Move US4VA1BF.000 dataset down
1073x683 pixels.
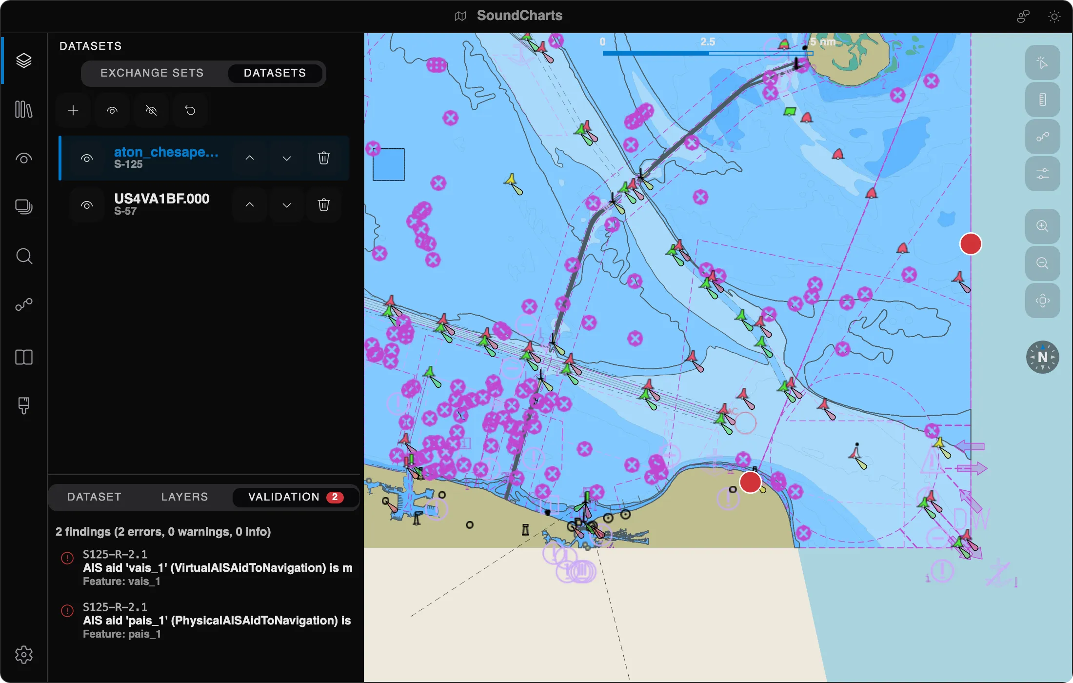pos(287,205)
